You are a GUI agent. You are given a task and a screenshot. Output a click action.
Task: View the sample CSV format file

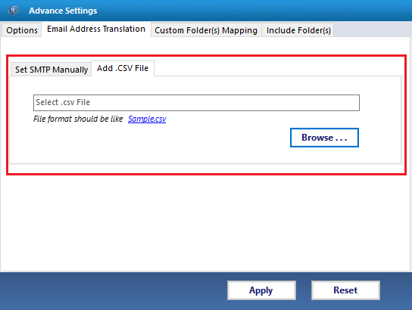point(147,119)
